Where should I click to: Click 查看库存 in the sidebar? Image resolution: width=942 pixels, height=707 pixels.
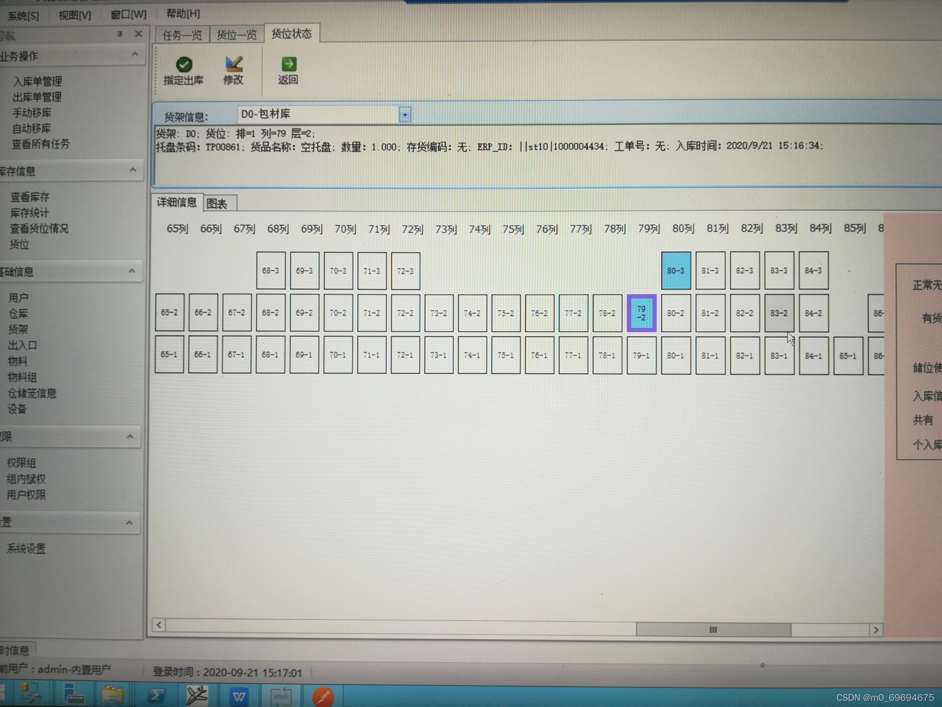(x=30, y=197)
